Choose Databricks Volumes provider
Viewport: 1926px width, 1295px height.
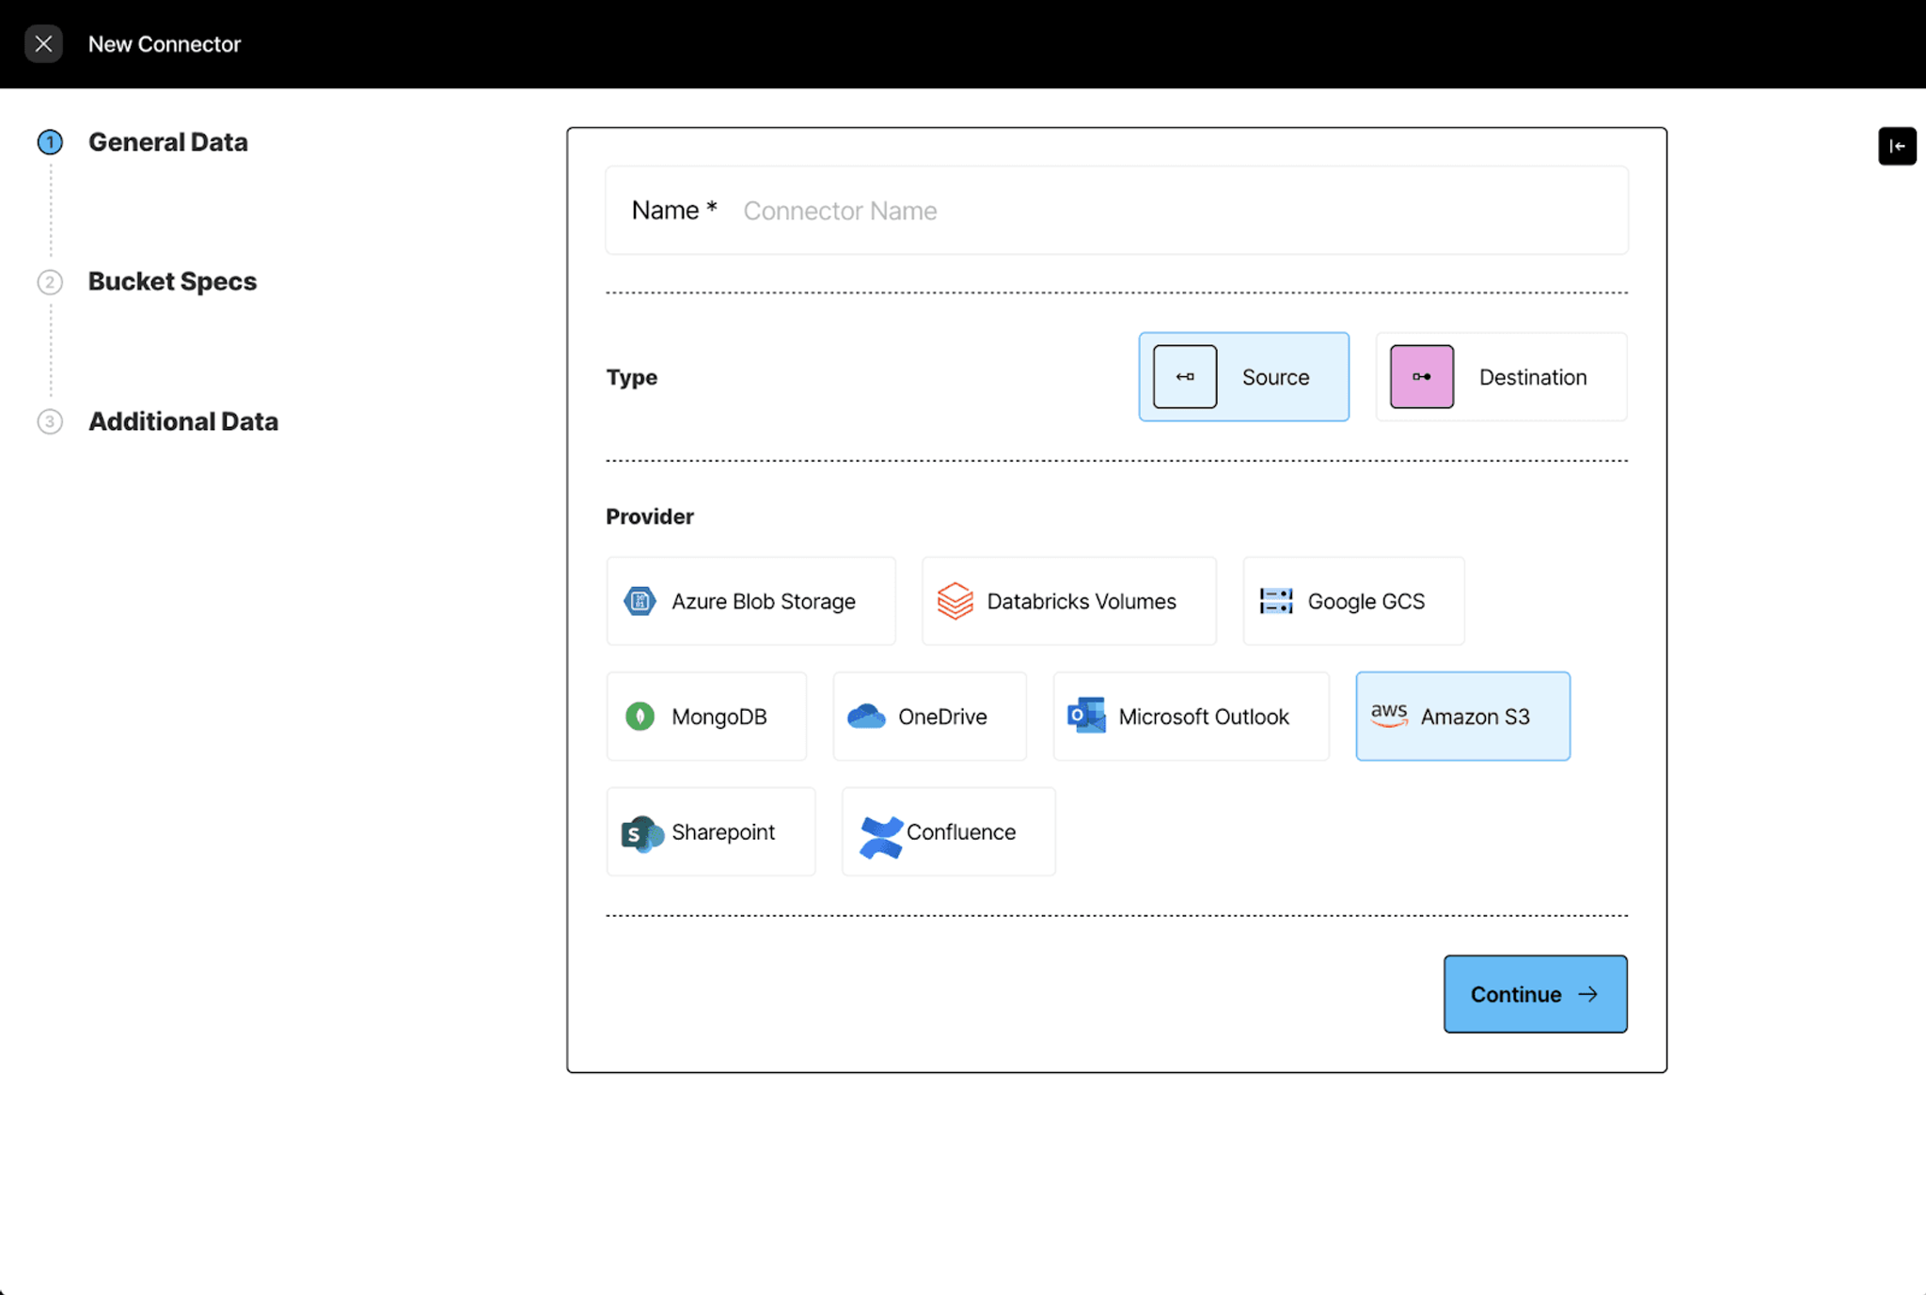[1069, 601]
